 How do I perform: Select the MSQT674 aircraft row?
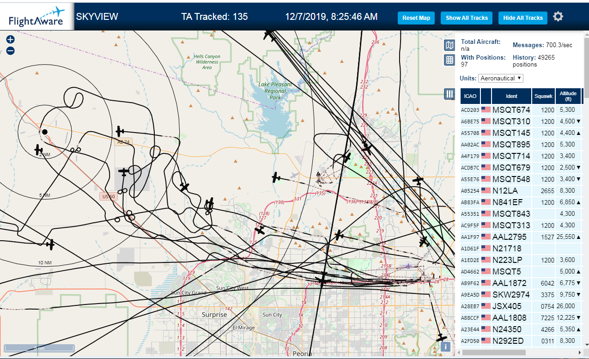521,110
